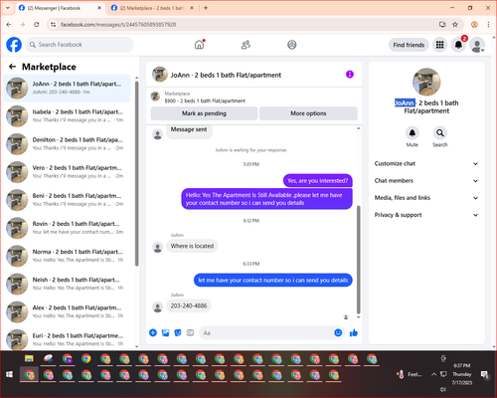Open the Norma conversation in the list

[67, 256]
